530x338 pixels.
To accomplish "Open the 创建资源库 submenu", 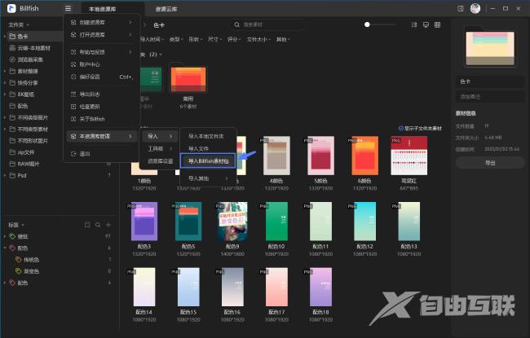I will coord(101,22).
